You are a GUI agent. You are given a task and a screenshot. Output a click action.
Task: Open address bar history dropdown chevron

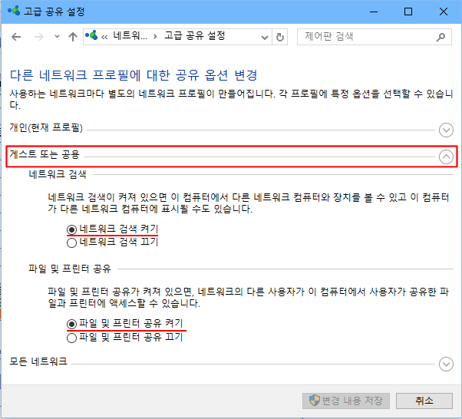point(265,37)
